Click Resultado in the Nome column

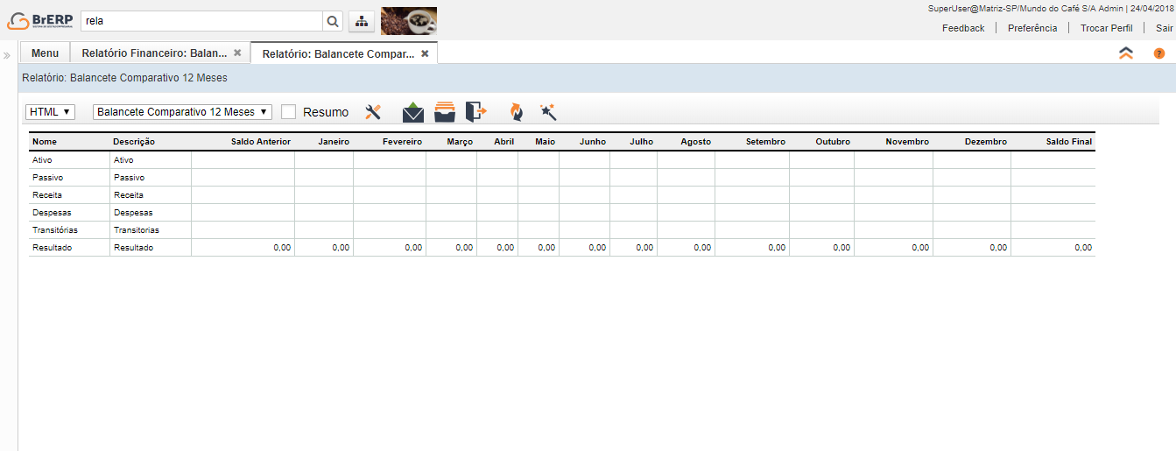(52, 248)
